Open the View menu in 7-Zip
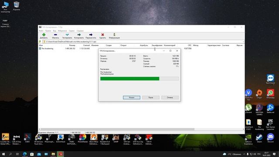 pyautogui.click(x=54, y=31)
